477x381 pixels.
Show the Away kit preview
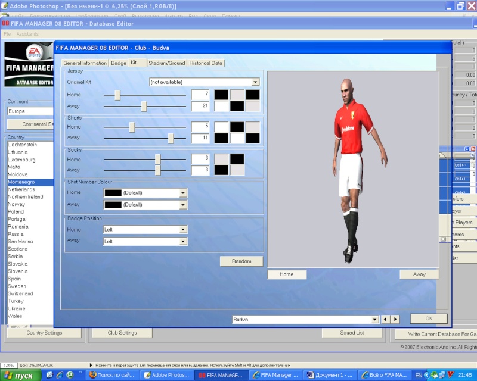[x=419, y=274]
